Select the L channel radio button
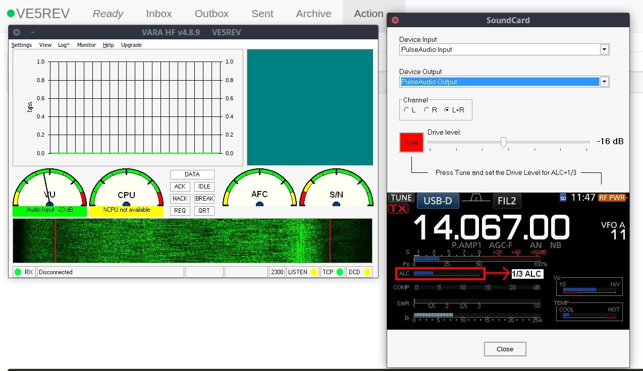The height and width of the screenshot is (371, 643). coord(406,110)
